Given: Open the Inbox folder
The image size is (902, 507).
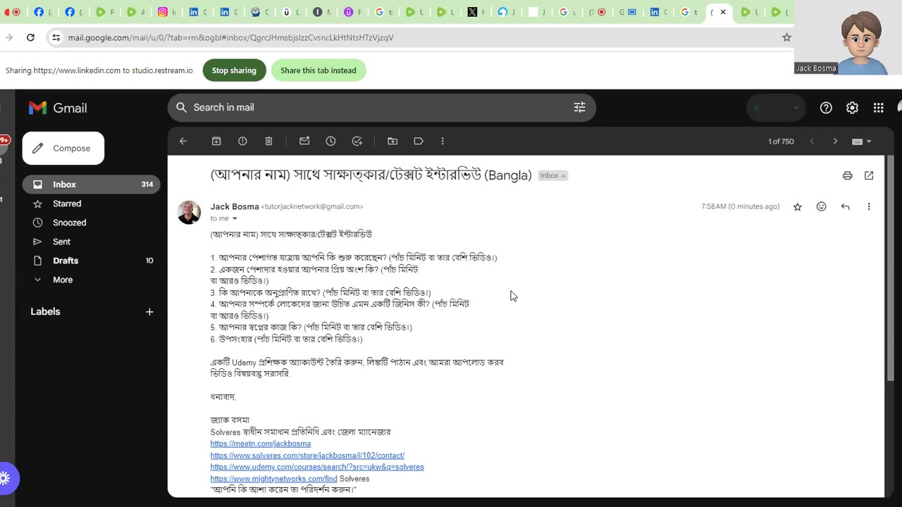Looking at the screenshot, I should pyautogui.click(x=91, y=184).
